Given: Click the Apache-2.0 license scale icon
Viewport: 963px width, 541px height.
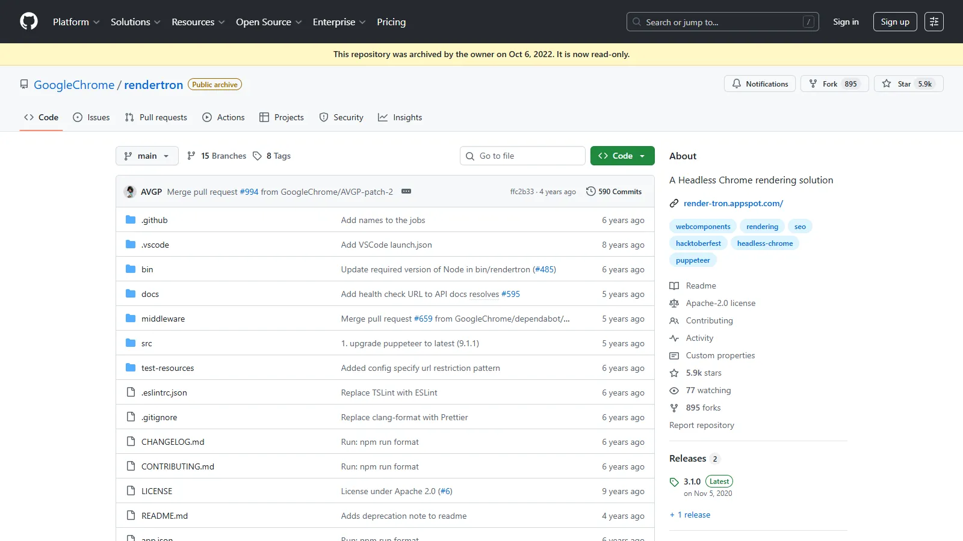Looking at the screenshot, I should click(674, 303).
